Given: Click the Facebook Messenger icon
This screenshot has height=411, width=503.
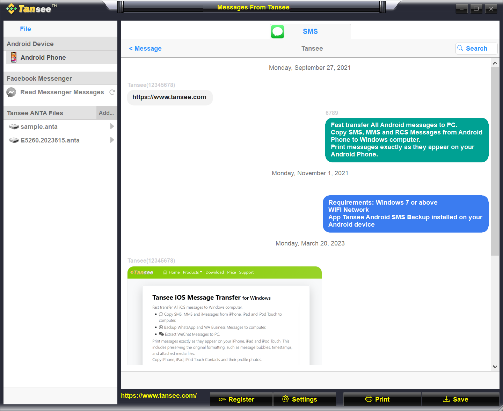Looking at the screenshot, I should click(11, 92).
